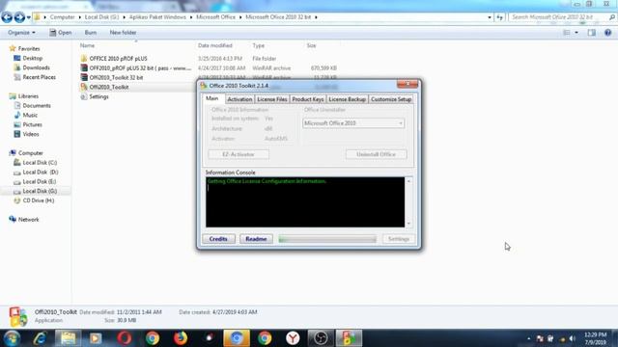This screenshot has width=618, height=347.
Task: Open the Windows Start menu orb
Action: tap(12, 338)
